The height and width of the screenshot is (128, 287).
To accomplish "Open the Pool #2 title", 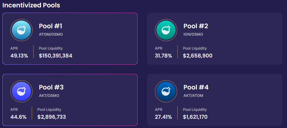I will [196, 26].
